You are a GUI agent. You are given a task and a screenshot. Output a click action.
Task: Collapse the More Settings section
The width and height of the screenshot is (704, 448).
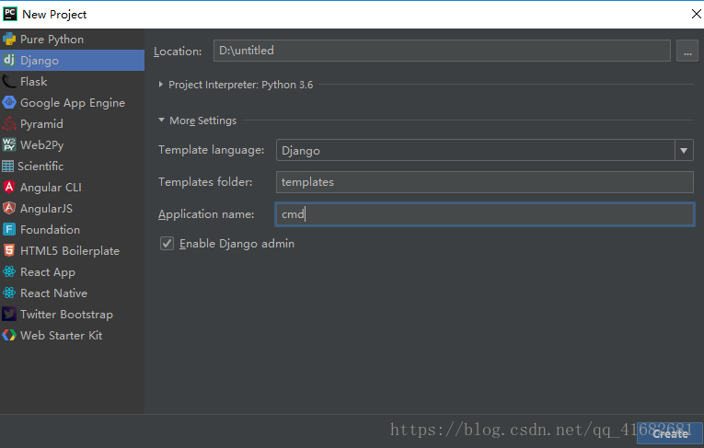coord(161,120)
